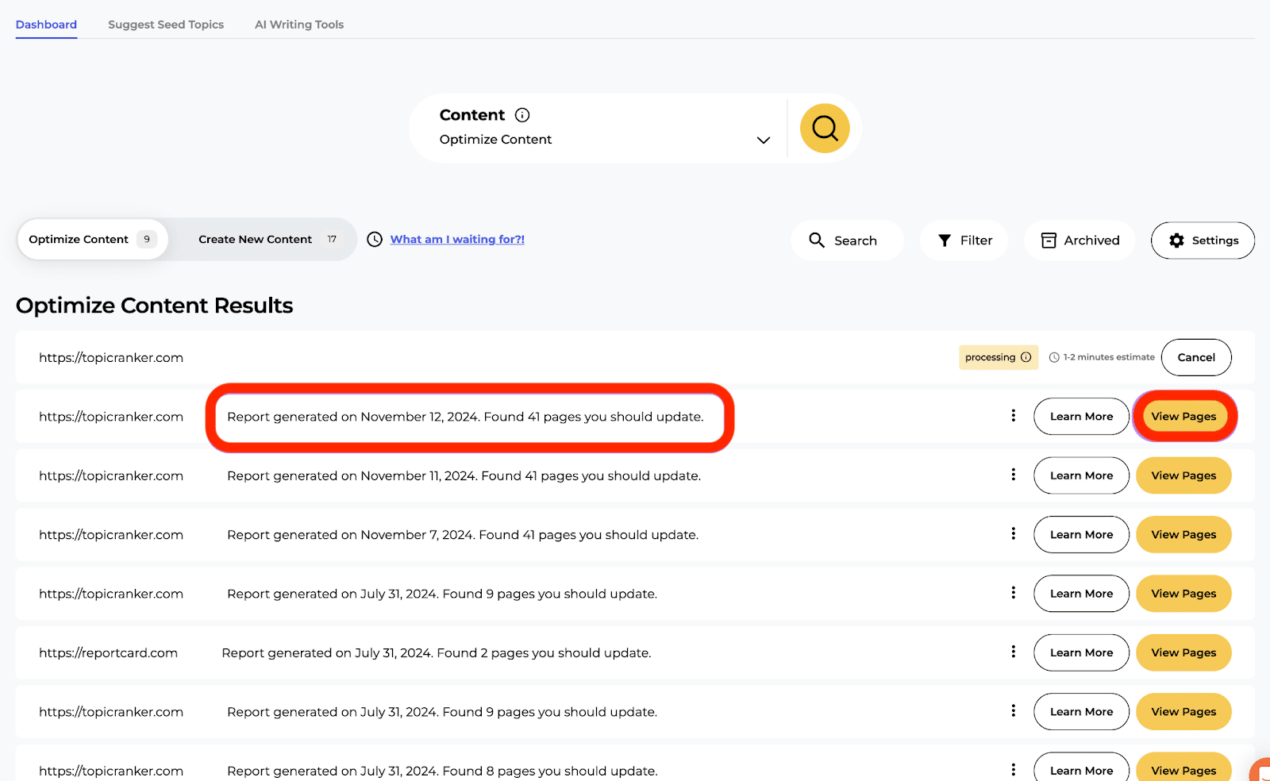Viewport: 1270px width, 781px height.
Task: Open three-dot menu for November 7 report
Action: pyautogui.click(x=1013, y=533)
